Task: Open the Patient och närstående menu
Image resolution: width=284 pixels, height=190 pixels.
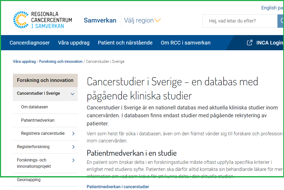Action: pos(125,42)
